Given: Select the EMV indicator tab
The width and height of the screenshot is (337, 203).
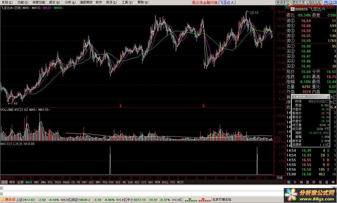Looking at the screenshot, I should click(98, 182).
